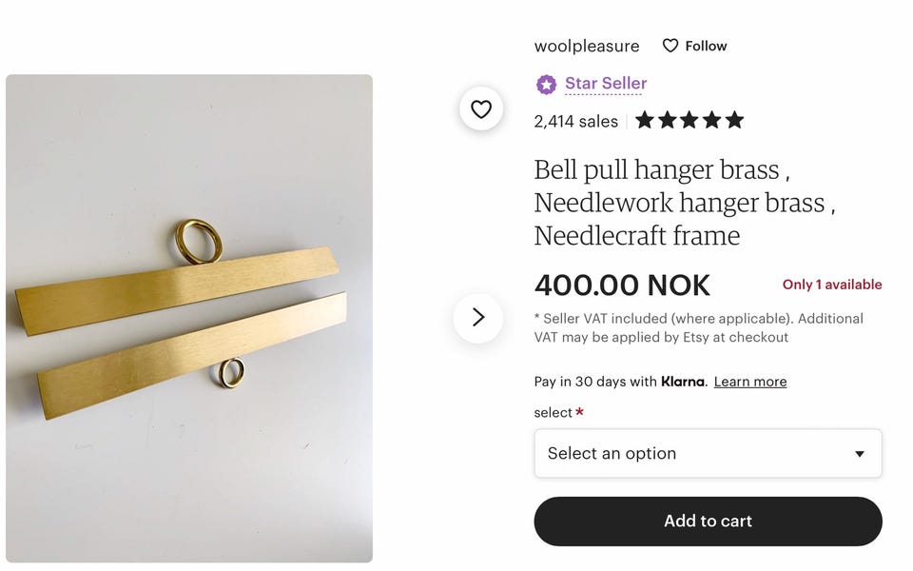Visit the woolpleasure shop page
Image resolution: width=913 pixels, height=571 pixels.
(586, 46)
